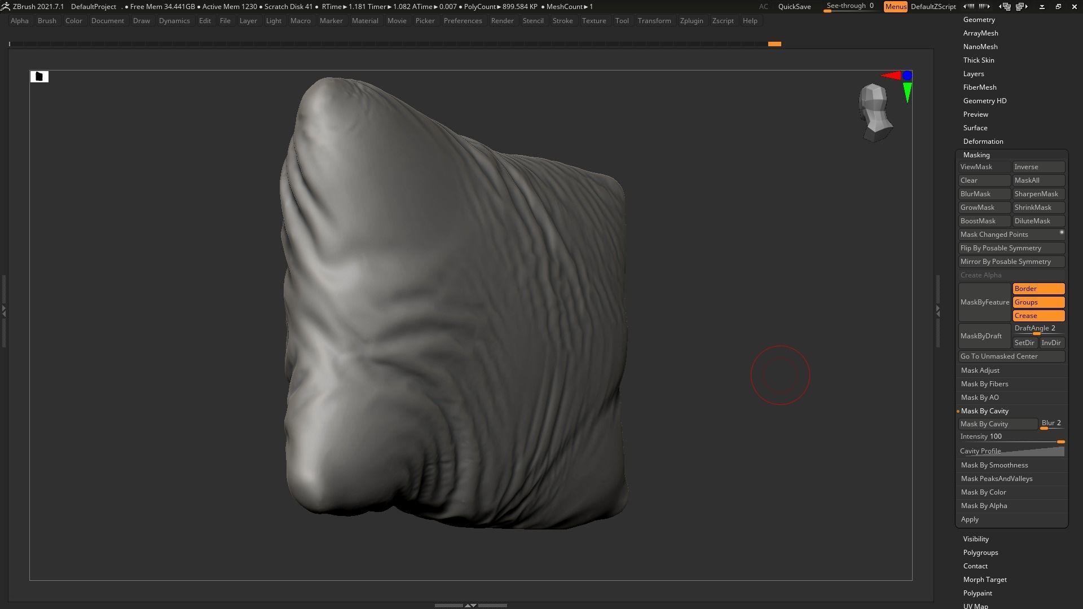Open the Zplugin menu
1083x609 pixels.
click(692, 21)
